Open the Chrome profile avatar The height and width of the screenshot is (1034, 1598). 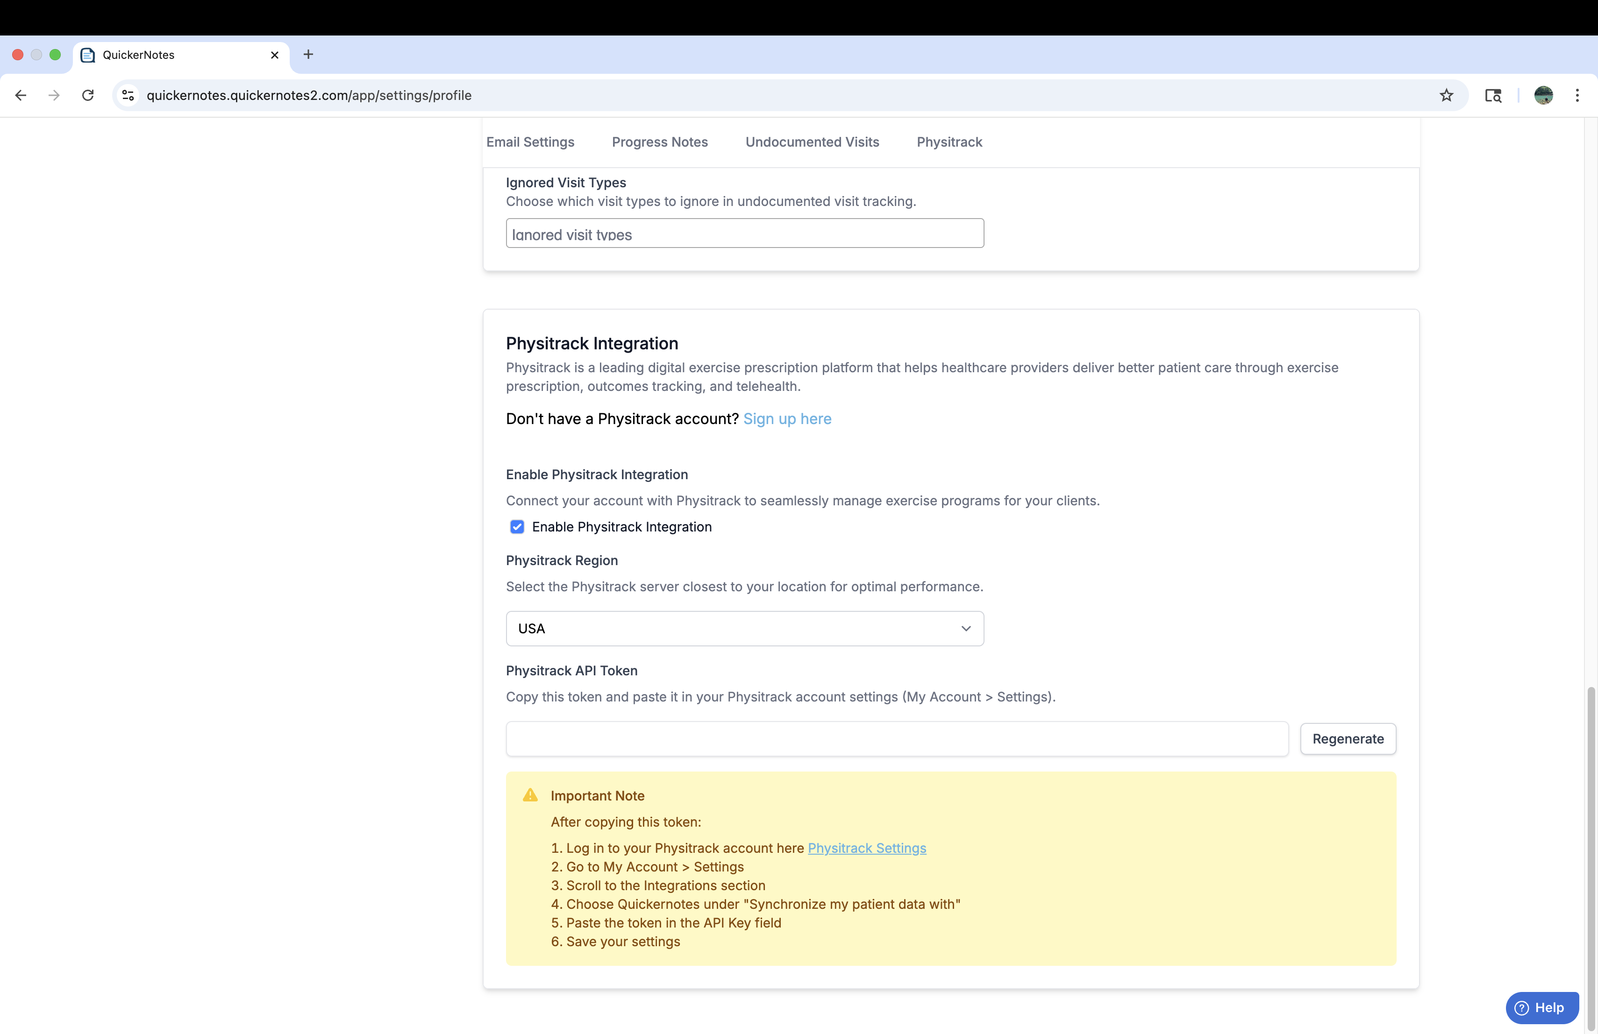point(1543,95)
